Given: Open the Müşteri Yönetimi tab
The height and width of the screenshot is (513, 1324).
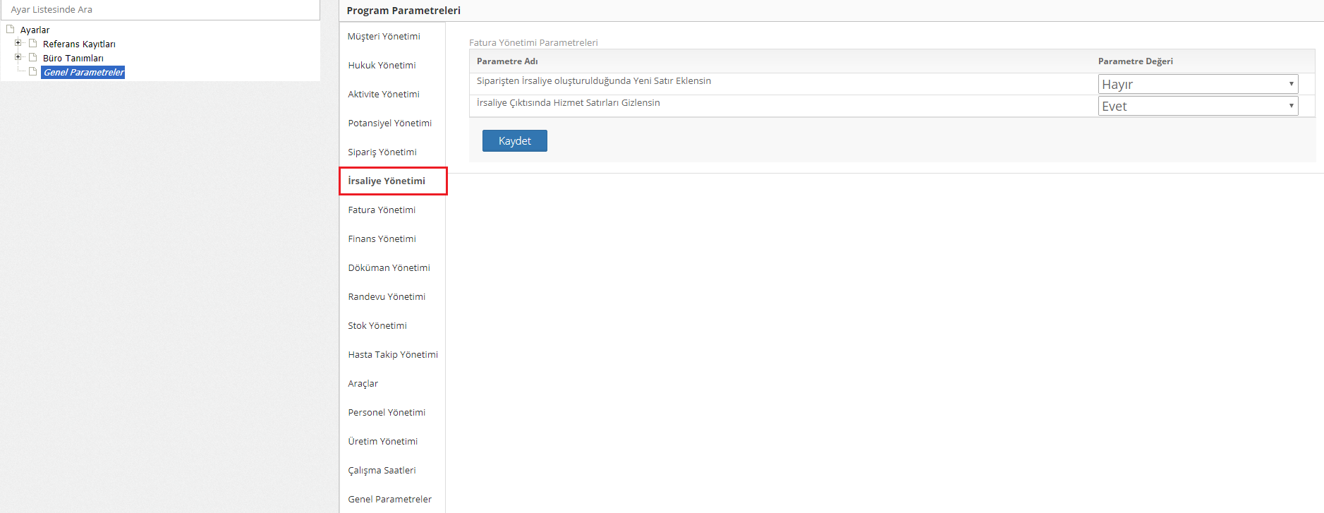Looking at the screenshot, I should point(384,36).
